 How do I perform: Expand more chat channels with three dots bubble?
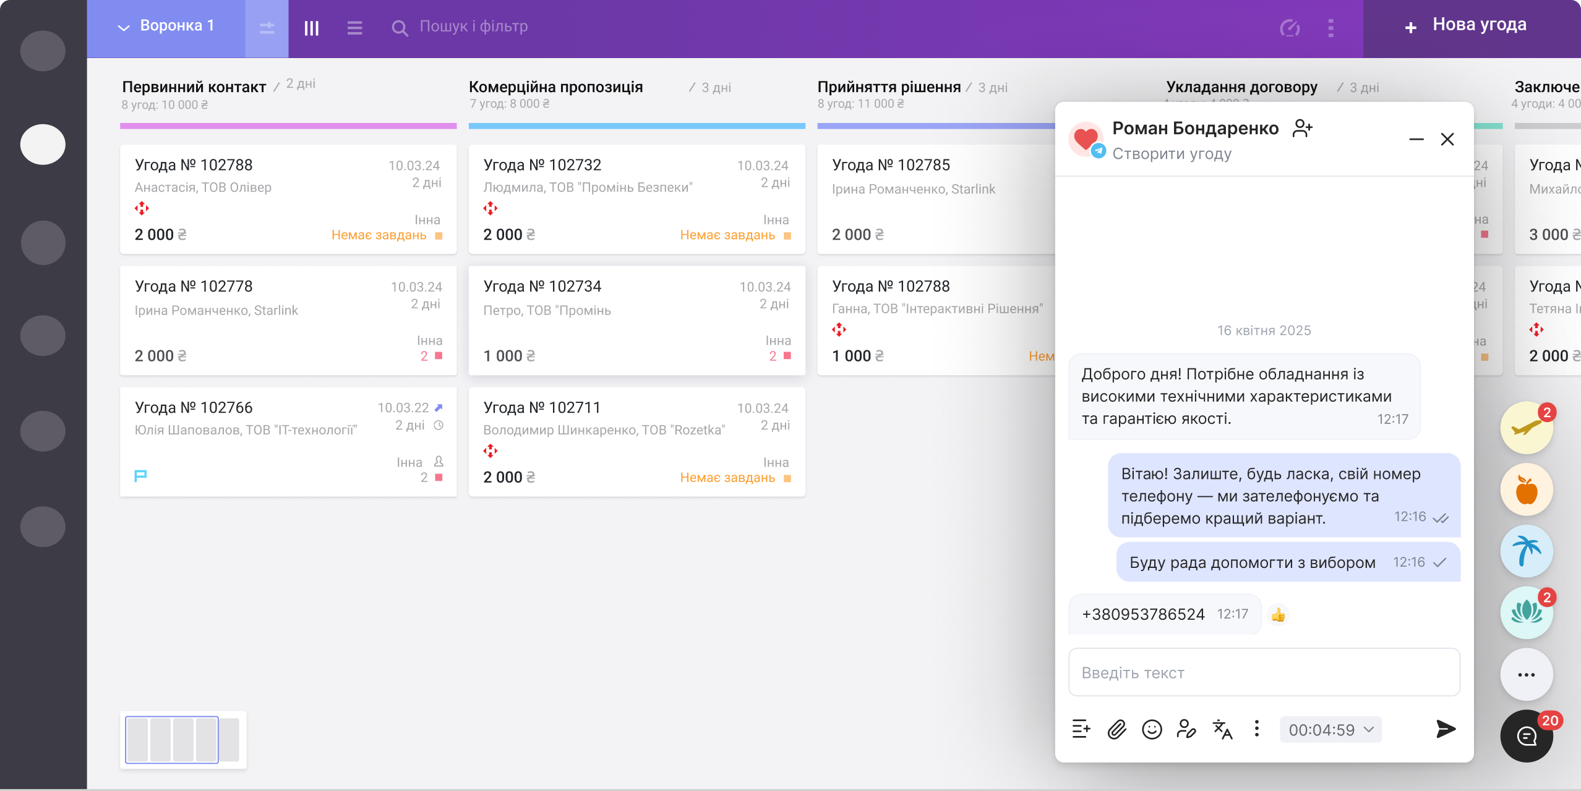pyautogui.click(x=1527, y=675)
